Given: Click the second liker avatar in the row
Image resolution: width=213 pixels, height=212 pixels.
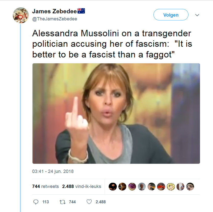Looking at the screenshot, I should tap(122, 186).
